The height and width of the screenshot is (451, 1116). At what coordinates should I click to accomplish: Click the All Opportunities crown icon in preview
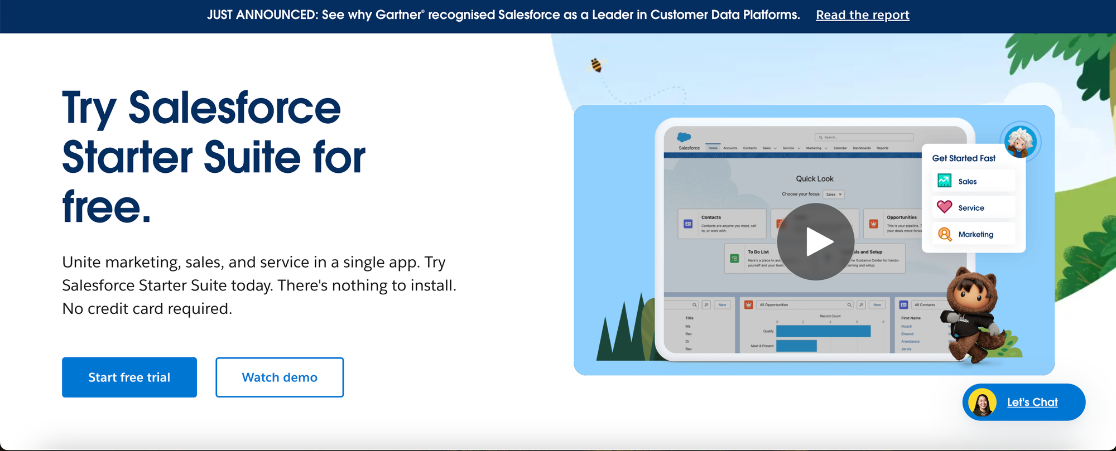coord(749,305)
